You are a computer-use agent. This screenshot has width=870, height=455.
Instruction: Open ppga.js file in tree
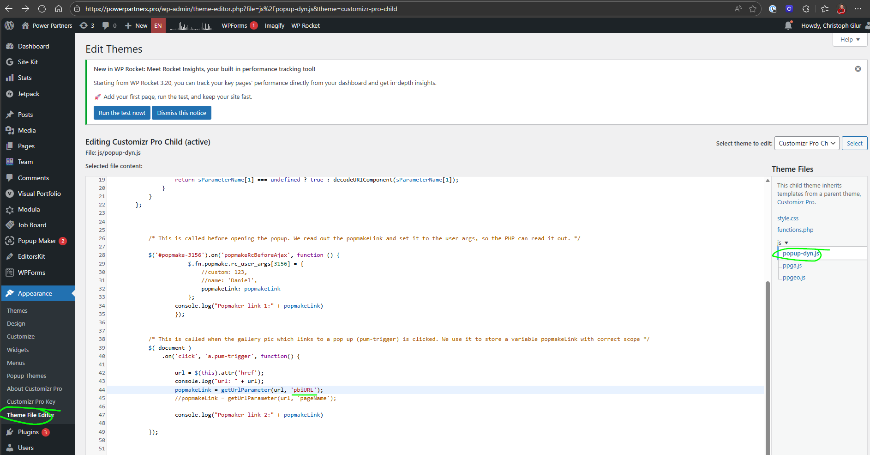coord(792,265)
